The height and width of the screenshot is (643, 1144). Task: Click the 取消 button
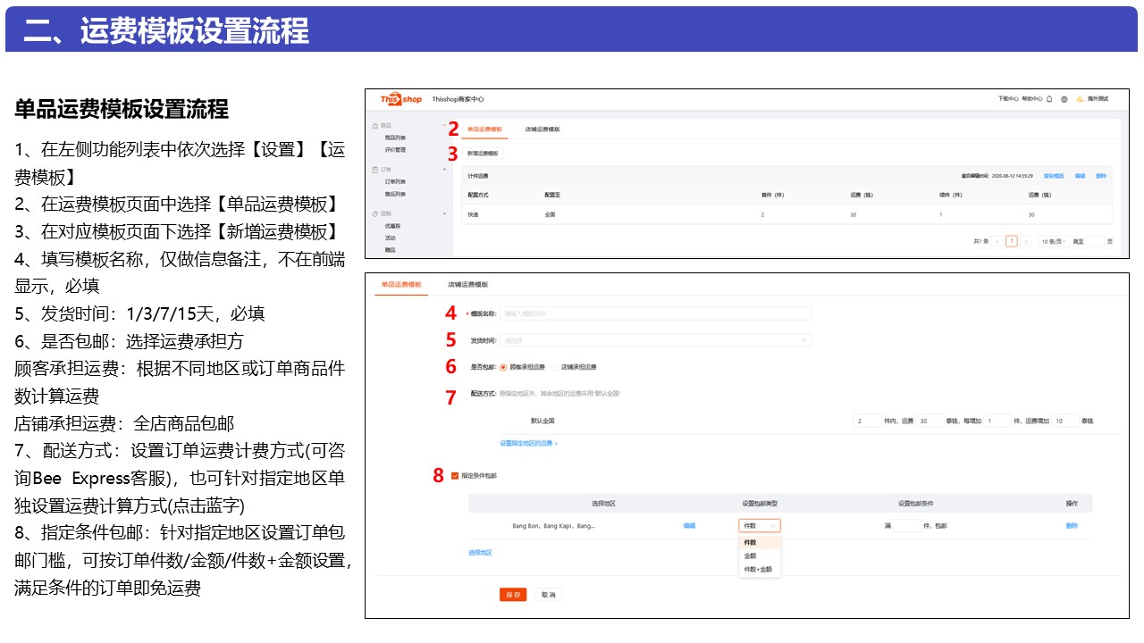(x=548, y=595)
